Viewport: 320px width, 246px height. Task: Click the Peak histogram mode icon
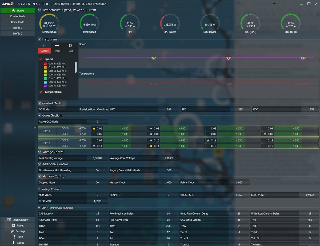click(57, 45)
